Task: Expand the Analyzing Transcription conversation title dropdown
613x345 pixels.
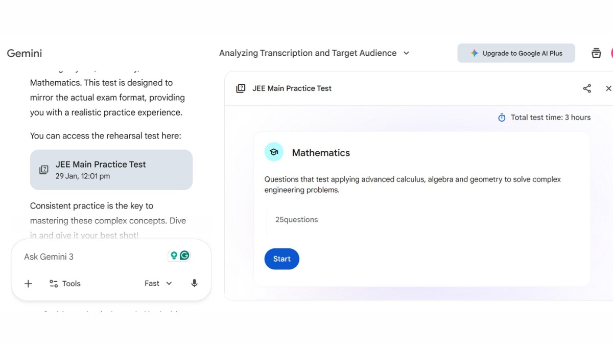Action: [406, 53]
